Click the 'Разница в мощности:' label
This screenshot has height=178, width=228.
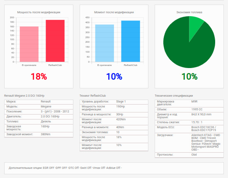97,114
